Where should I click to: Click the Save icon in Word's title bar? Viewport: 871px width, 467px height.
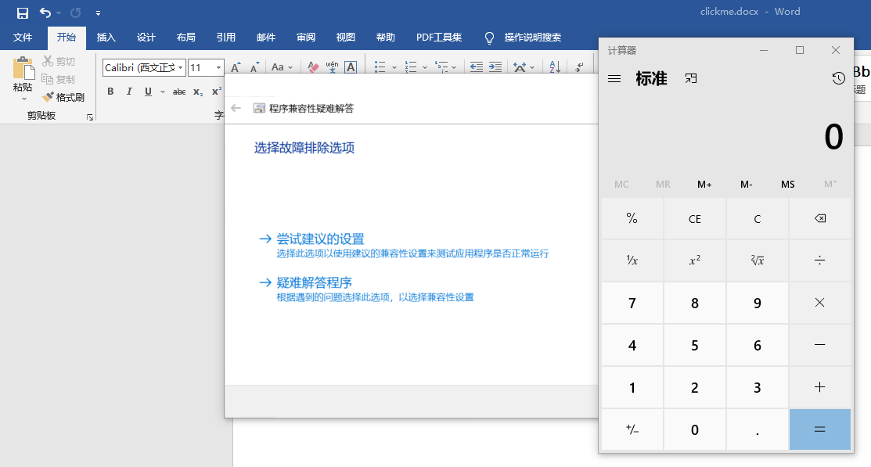(x=23, y=13)
